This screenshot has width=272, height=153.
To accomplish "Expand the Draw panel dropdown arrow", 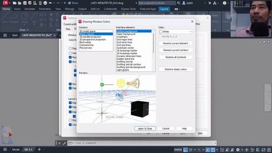I will coord(28,30).
